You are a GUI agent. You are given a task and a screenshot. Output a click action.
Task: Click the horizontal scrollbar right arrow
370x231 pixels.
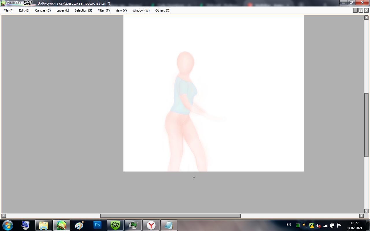pos(361,216)
